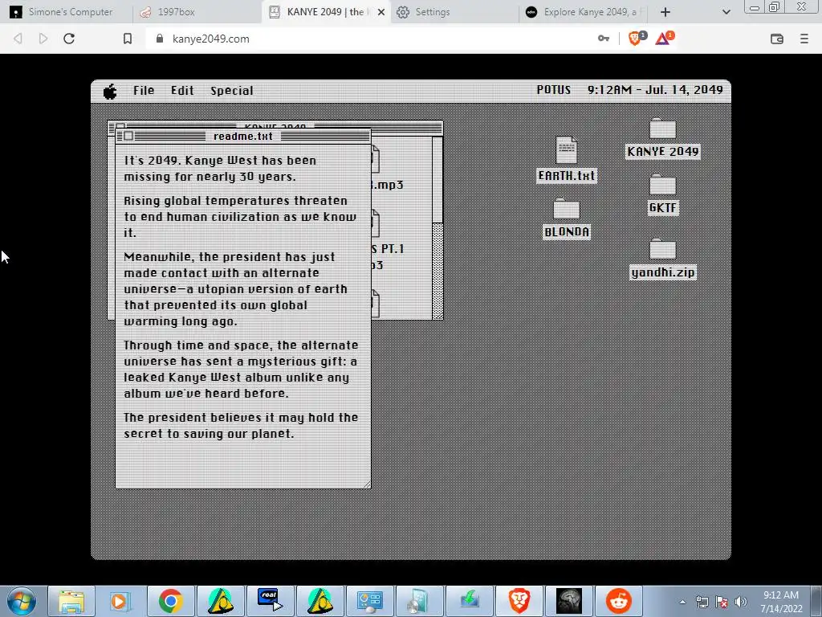Switch to the 1997box tab

176,12
